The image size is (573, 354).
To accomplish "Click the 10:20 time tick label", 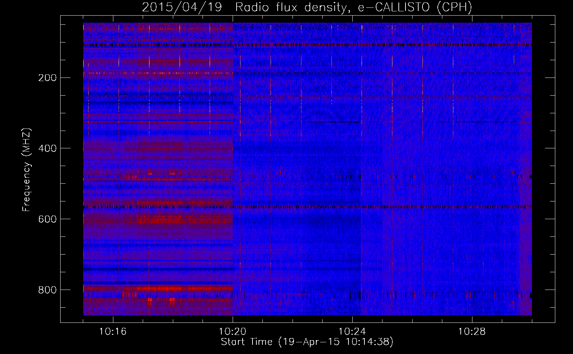I will [233, 332].
